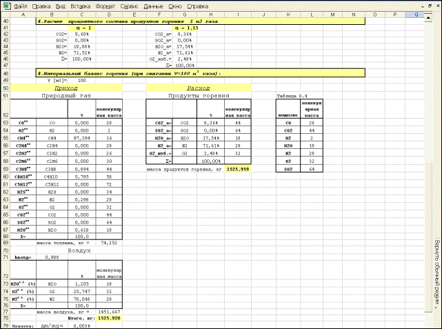
Task: Click the H2S formula cell in row 62
Action: pyautogui.click(x=52, y=192)
